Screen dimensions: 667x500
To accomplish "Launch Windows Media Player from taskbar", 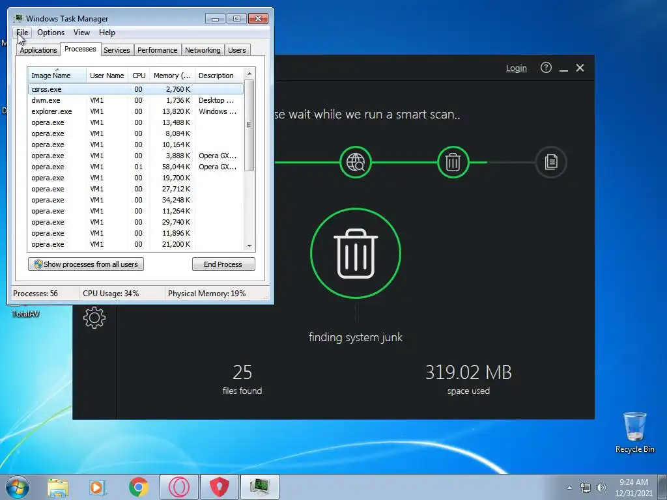I will click(98, 487).
